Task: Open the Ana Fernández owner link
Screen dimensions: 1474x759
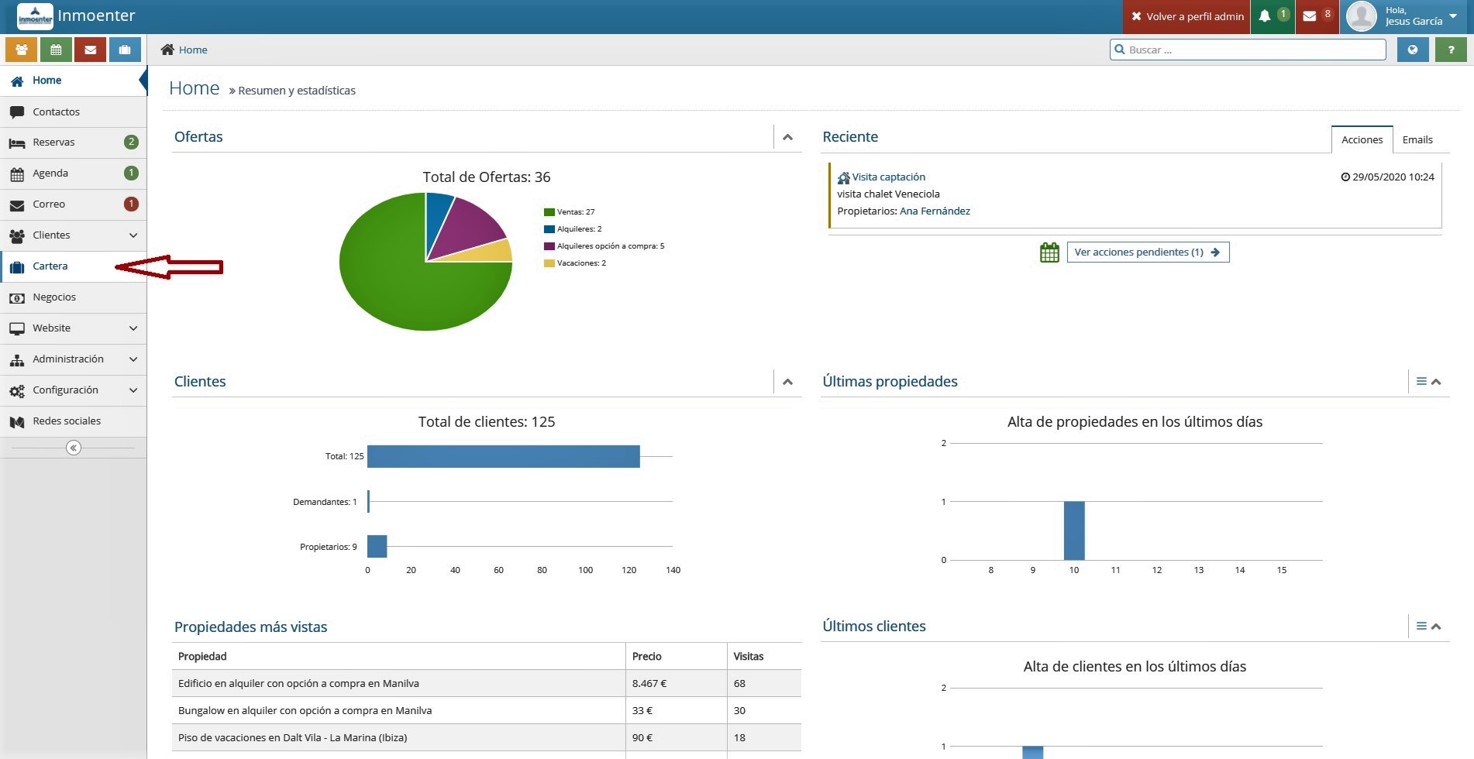Action: pos(935,211)
